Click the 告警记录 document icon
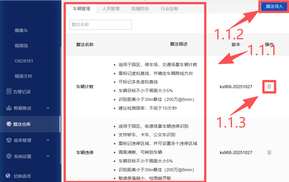289x182 pixels. pos(9,92)
